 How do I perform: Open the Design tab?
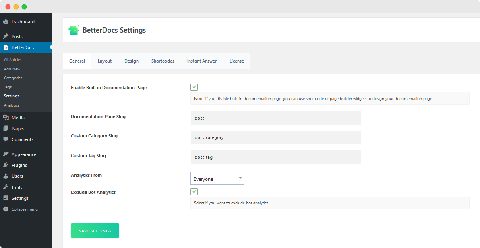(x=131, y=61)
